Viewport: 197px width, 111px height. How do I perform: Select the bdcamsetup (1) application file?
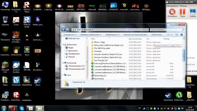click(99, 76)
